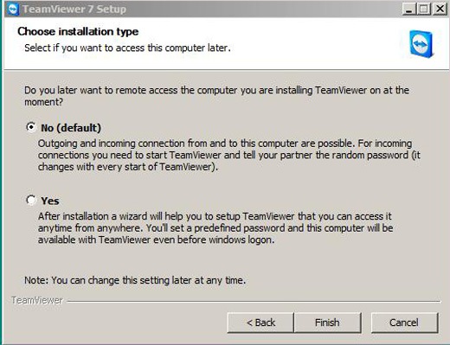
Task: Click the "After installation a wizard" description
Action: point(215,228)
